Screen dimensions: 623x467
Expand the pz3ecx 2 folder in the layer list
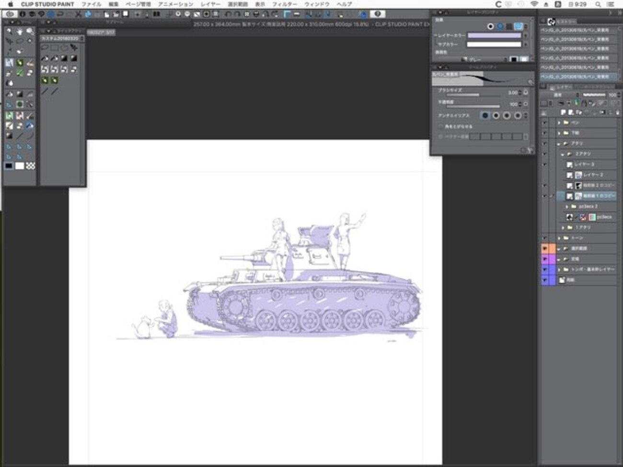click(567, 206)
